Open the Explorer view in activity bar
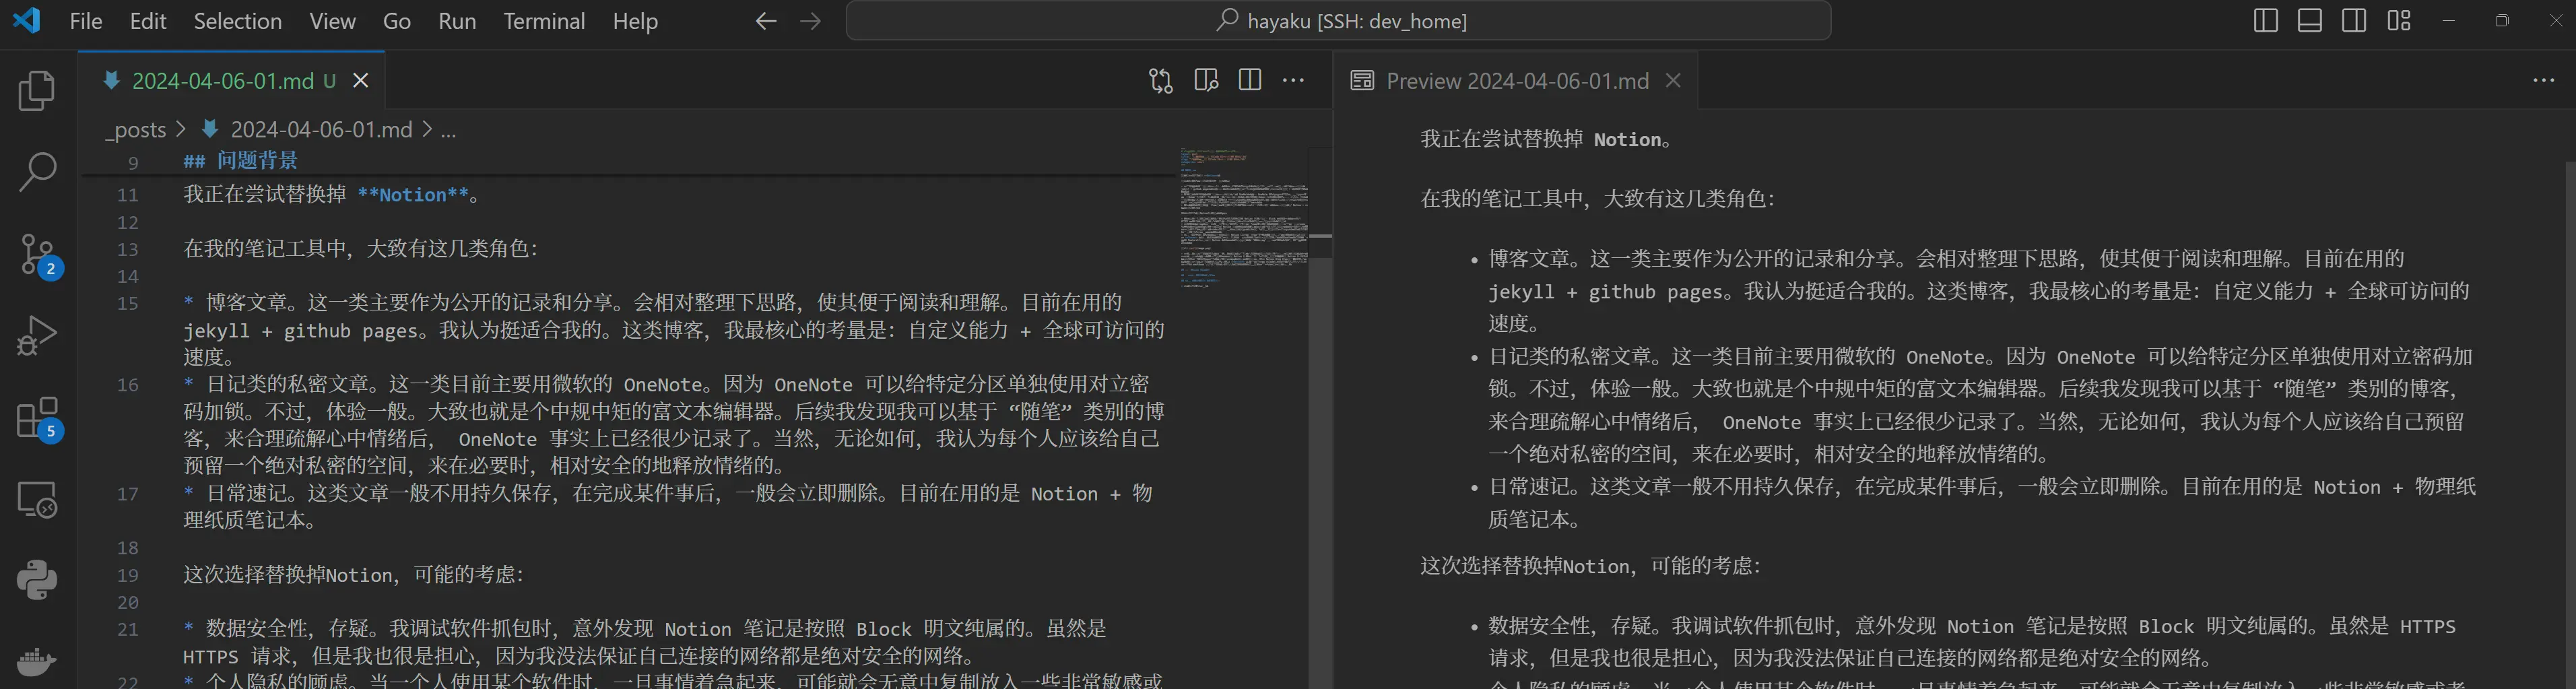This screenshot has width=2576, height=689. click(x=37, y=91)
